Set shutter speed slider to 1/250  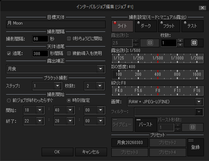[138, 58]
